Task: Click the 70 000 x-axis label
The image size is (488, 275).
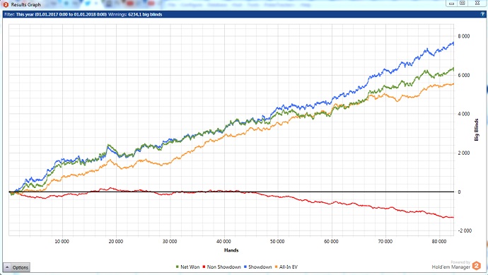Action: 385,241
